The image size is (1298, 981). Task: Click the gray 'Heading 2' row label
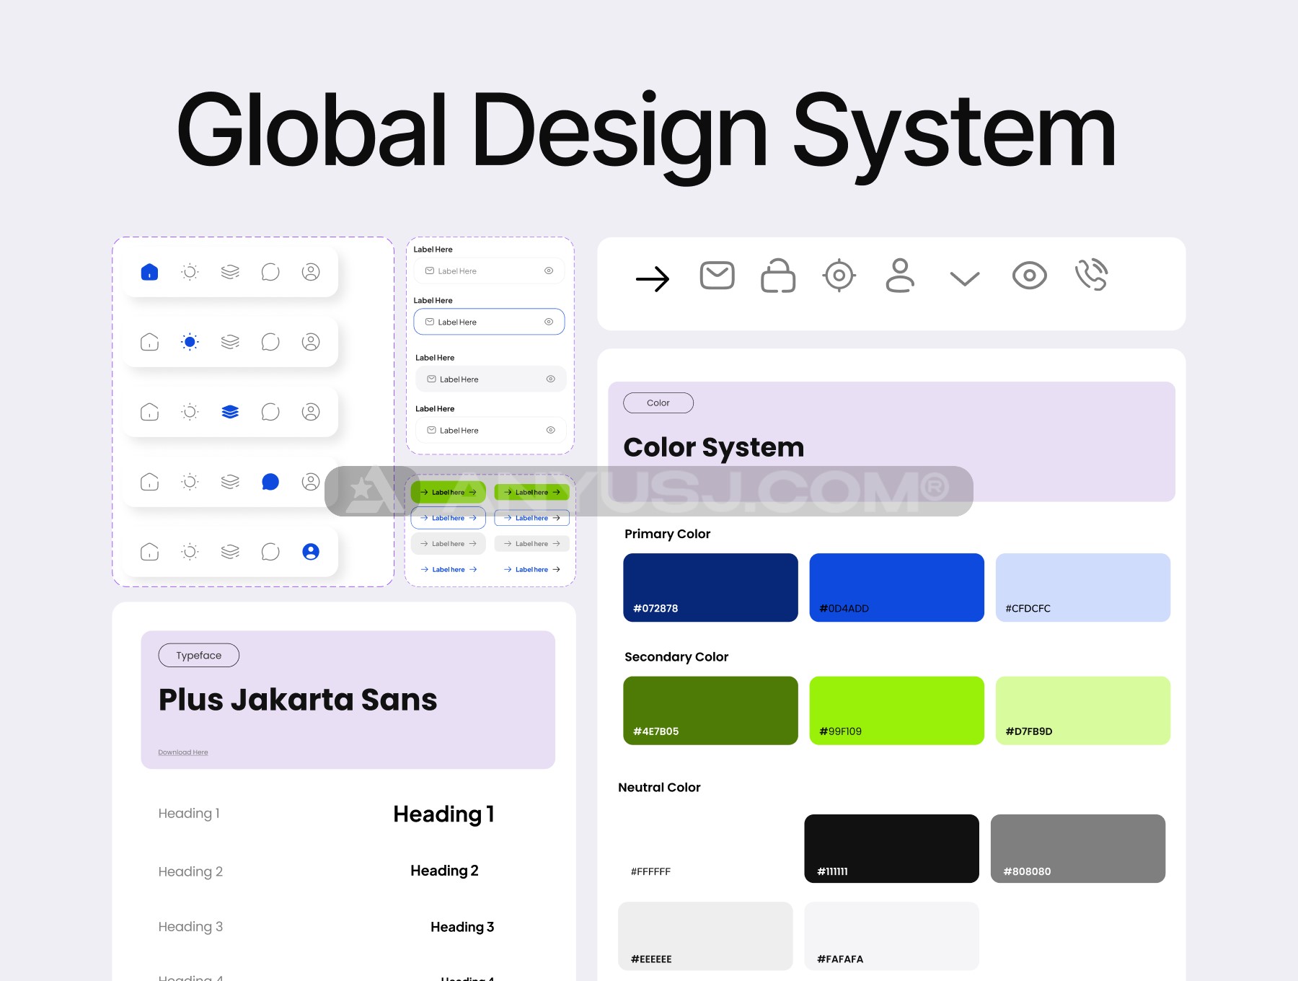190,872
